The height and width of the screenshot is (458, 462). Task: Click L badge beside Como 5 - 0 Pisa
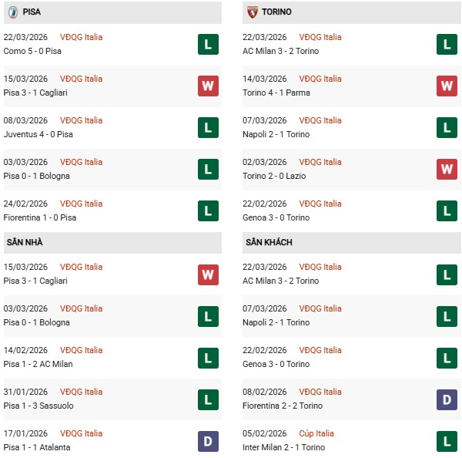coord(208,44)
